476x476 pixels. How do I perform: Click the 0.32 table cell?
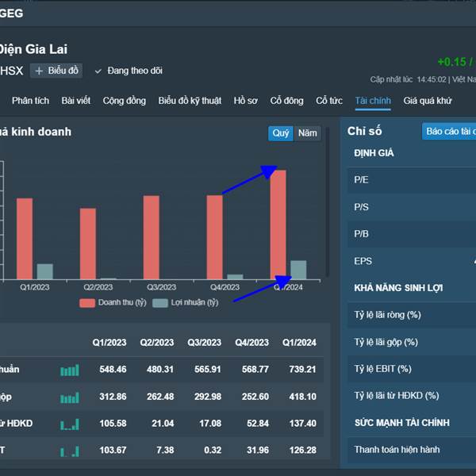(213, 450)
